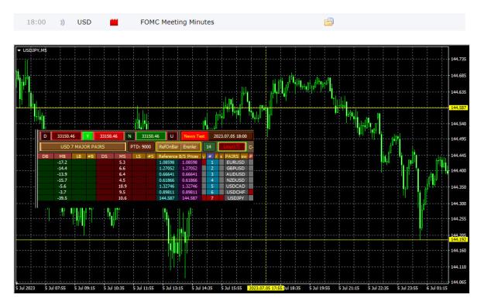This screenshot has width=484, height=308.
Task: Click the -17.2 value in EURUSD row
Action: pos(62,163)
